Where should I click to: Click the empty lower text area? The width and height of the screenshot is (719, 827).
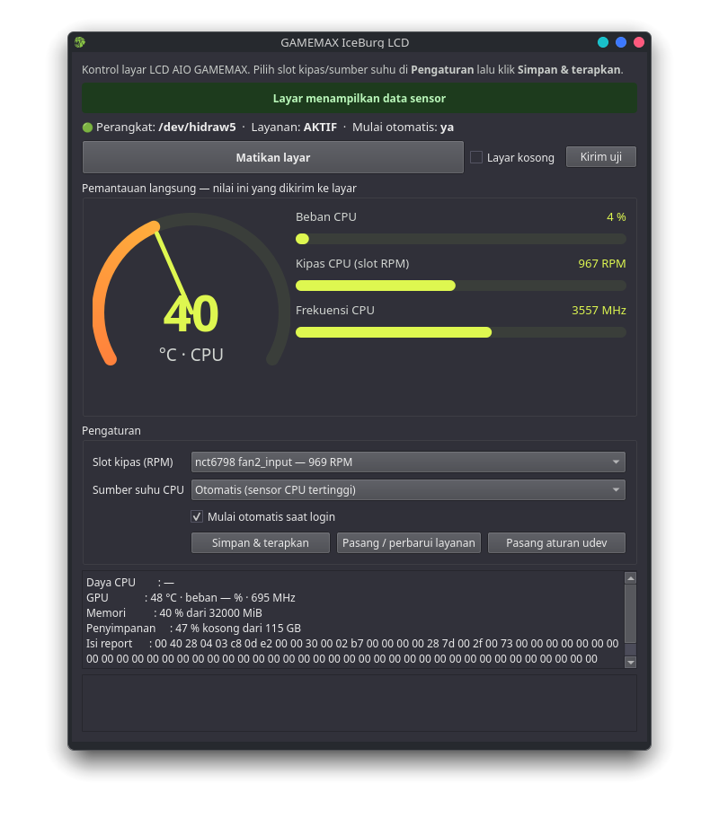point(359,703)
